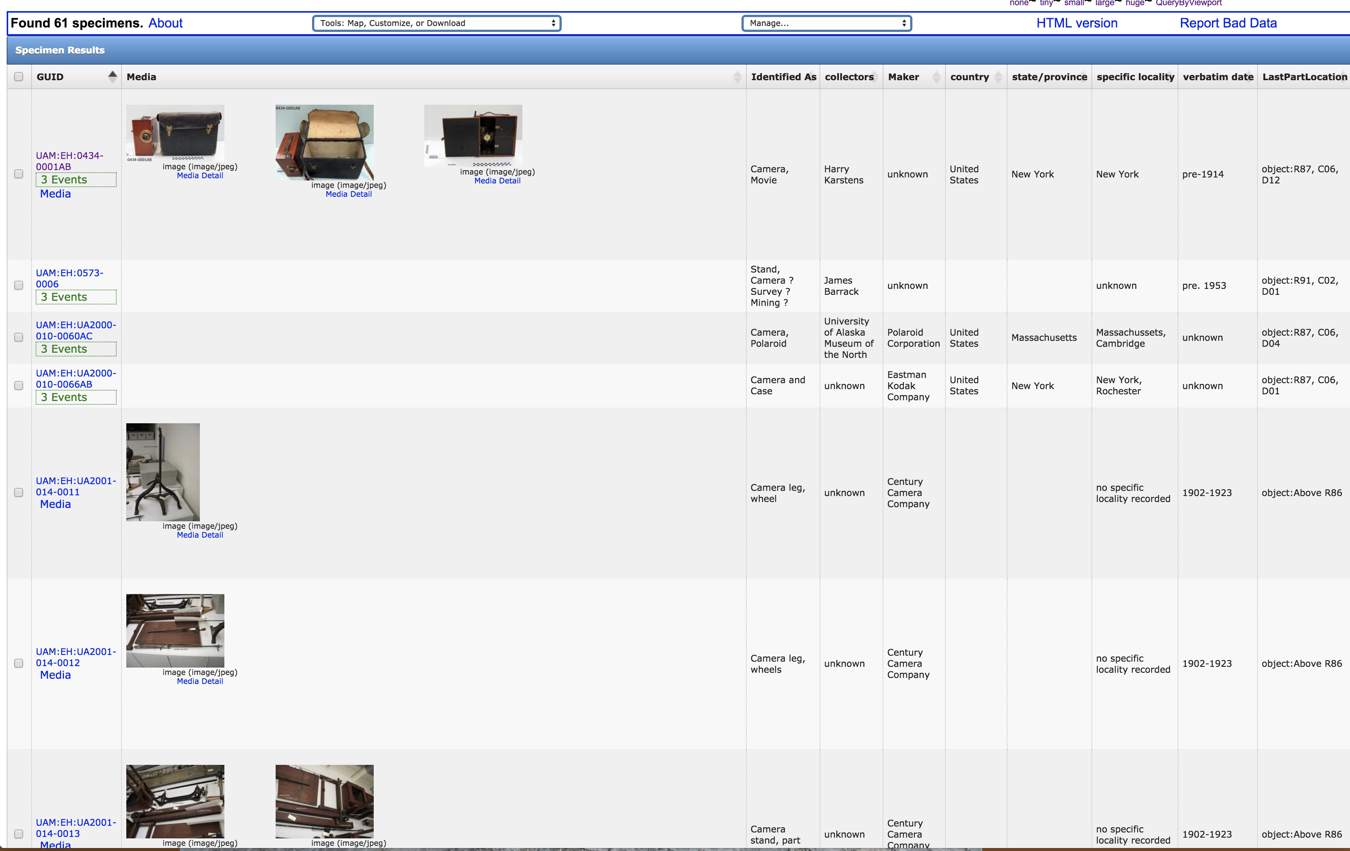1350x851 pixels.
Task: Open the open camera case thumbnail
Action: 324,142
